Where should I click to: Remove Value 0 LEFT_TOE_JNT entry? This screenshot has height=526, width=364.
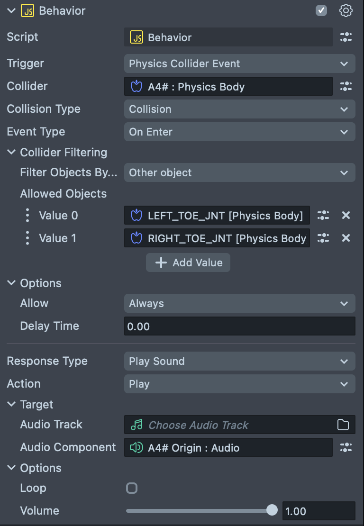[x=346, y=215]
